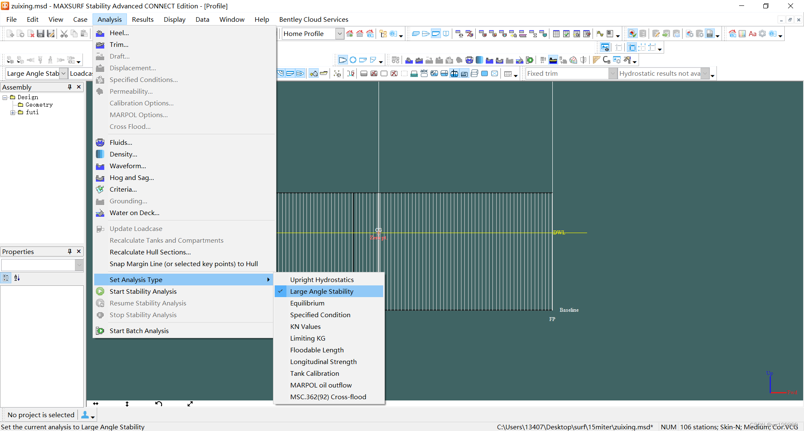Screen dimensions: 804x431
Task: Switch to the Perspective view icon
Action: [416, 34]
